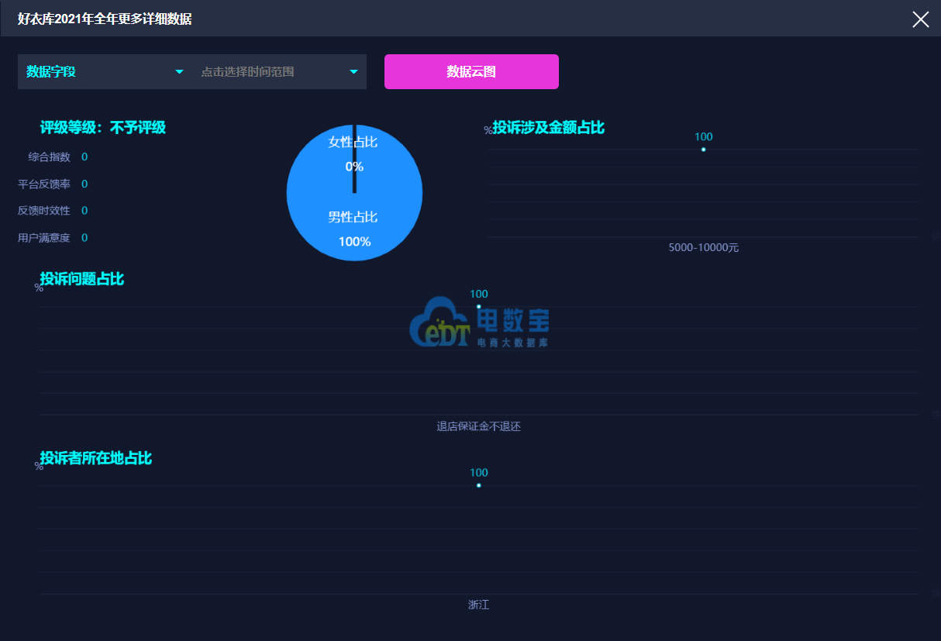Click the 5000-10000元 axis label
Screen dimensions: 941x641
pos(704,248)
